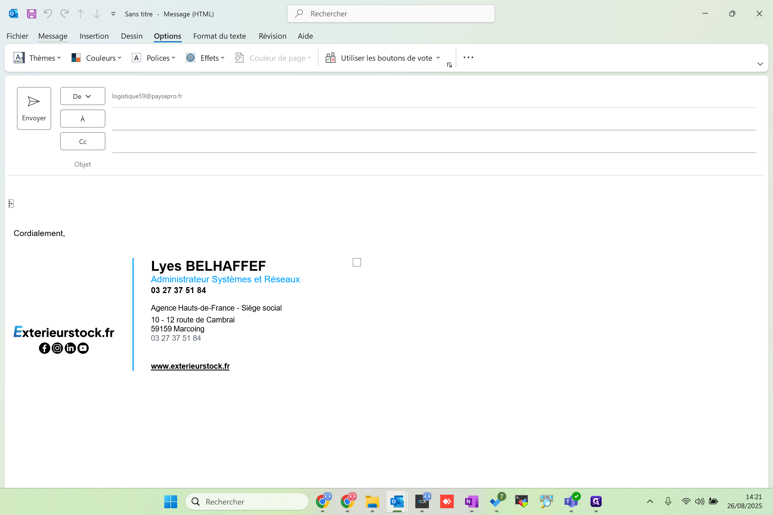Switch to the Dessin tab
This screenshot has width=773, height=515.
[x=132, y=36]
